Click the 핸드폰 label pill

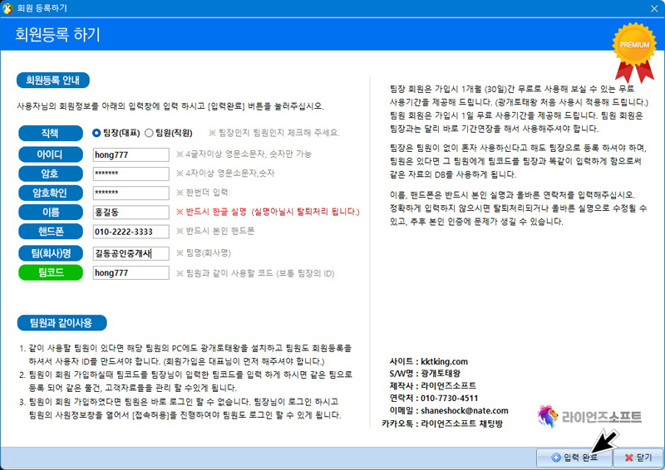pos(51,232)
